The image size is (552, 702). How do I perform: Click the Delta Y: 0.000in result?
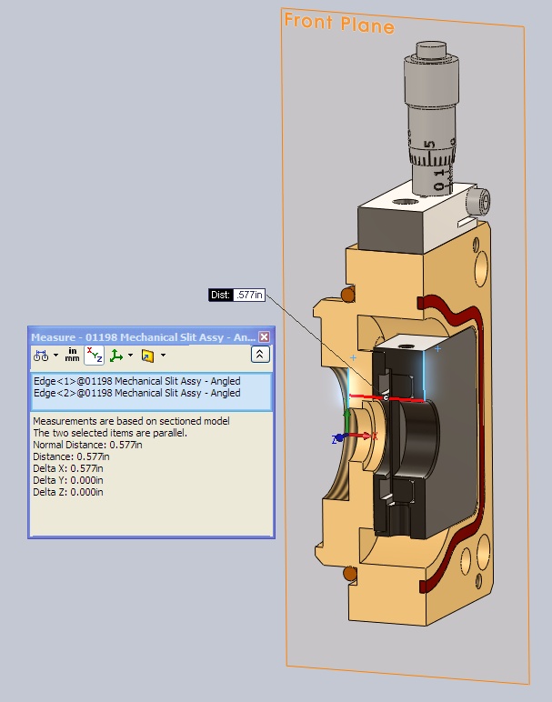68,480
